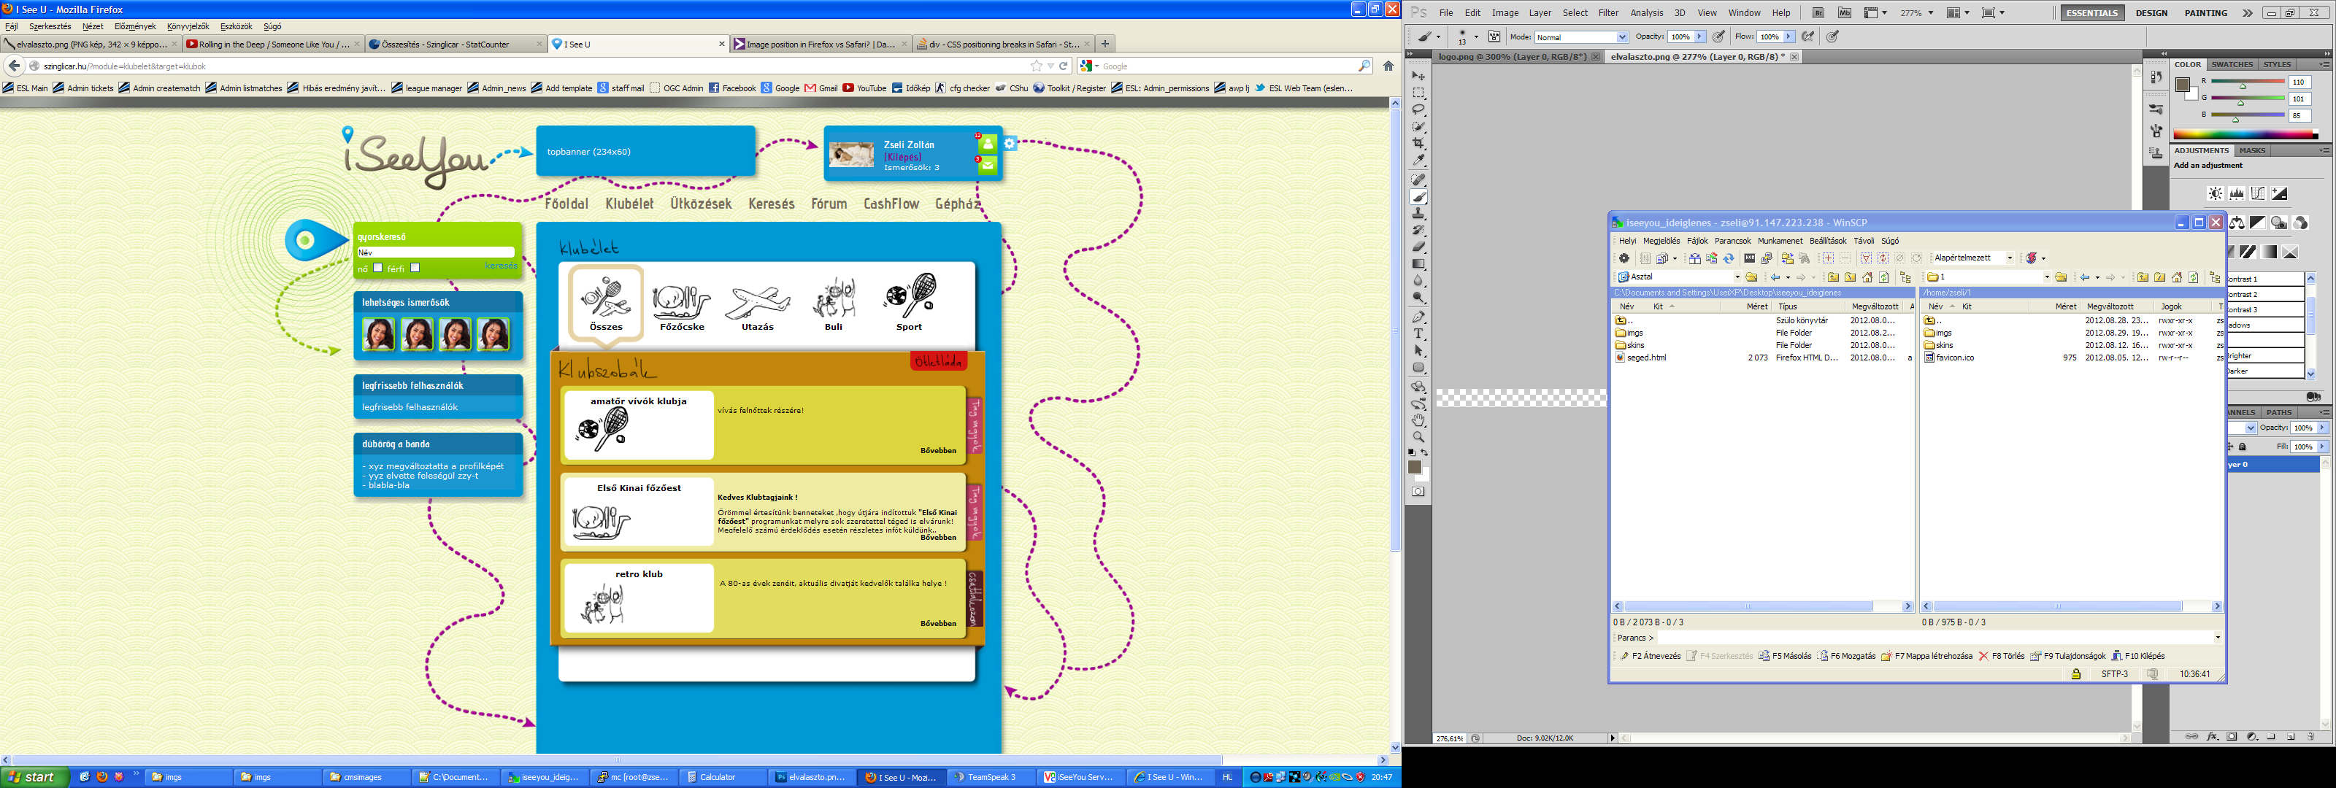Viewport: 2336px width, 788px height.
Task: Select Sport club category thumbnail
Action: pos(909,304)
